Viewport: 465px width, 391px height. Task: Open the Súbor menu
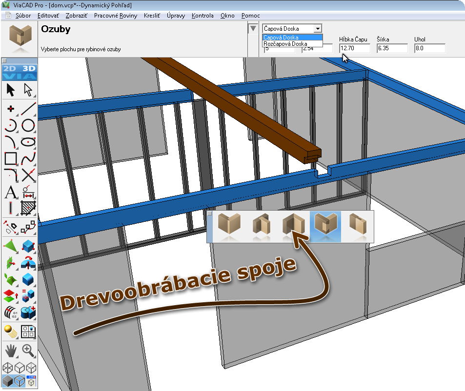23,15
